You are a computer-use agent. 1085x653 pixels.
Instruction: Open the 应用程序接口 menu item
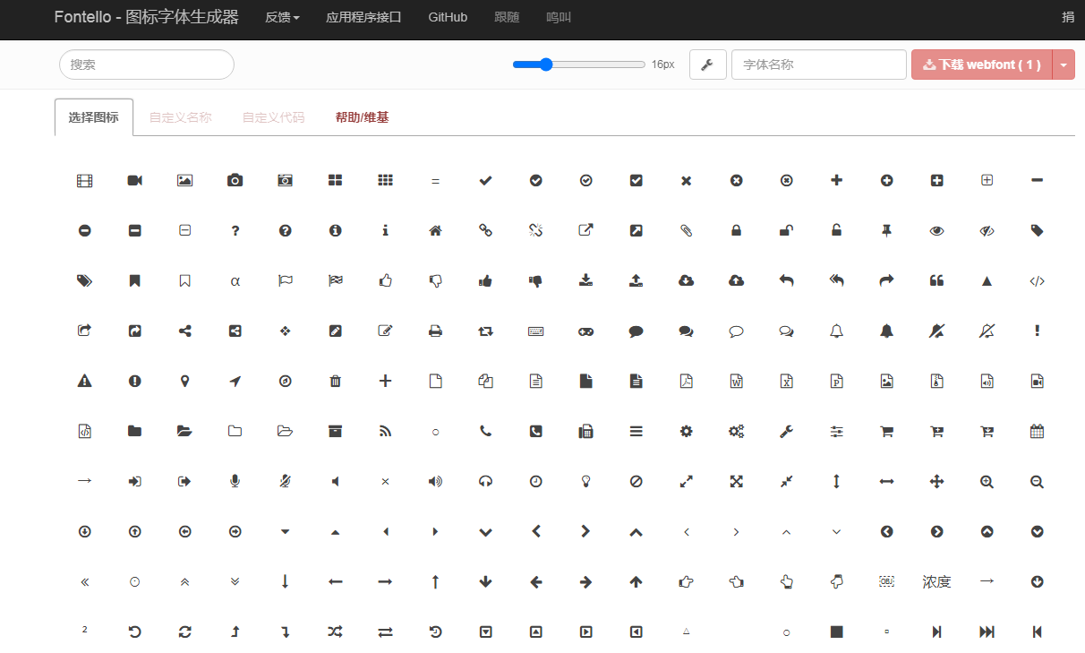tap(363, 17)
